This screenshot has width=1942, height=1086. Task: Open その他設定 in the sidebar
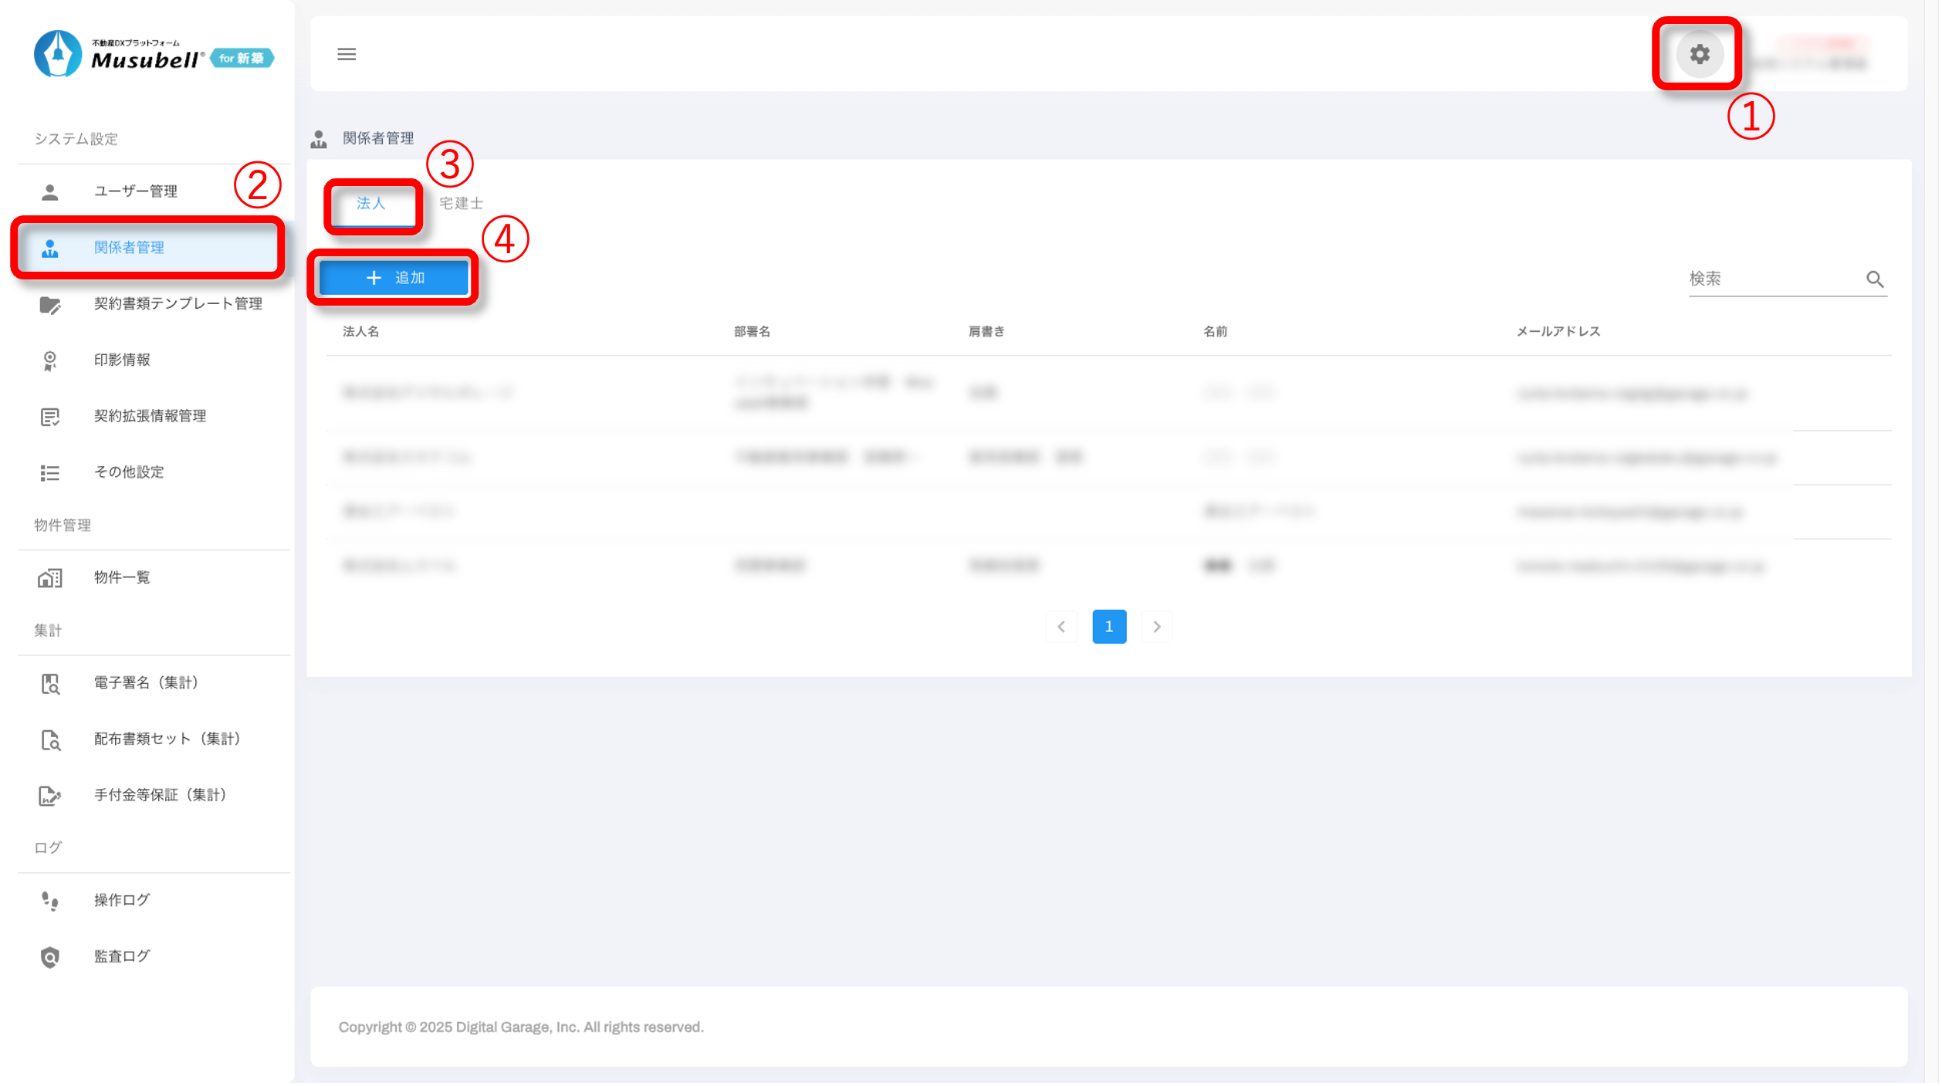(x=129, y=472)
